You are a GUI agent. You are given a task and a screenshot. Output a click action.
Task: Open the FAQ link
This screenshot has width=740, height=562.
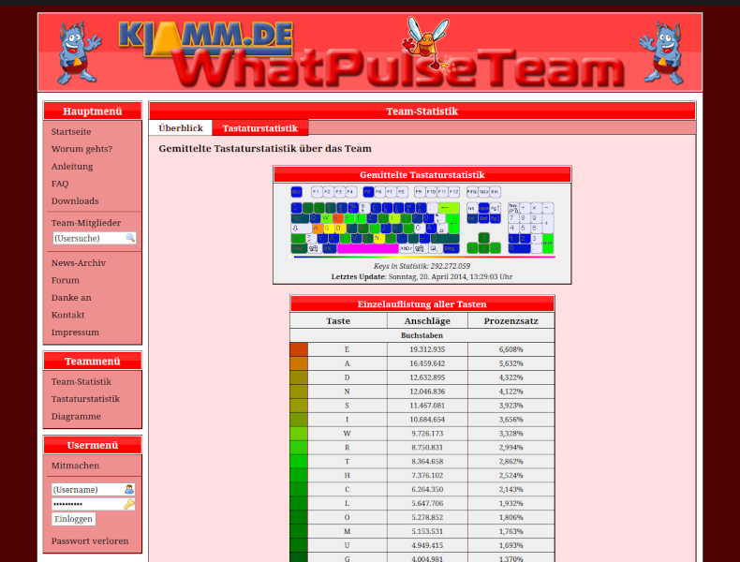(60, 184)
